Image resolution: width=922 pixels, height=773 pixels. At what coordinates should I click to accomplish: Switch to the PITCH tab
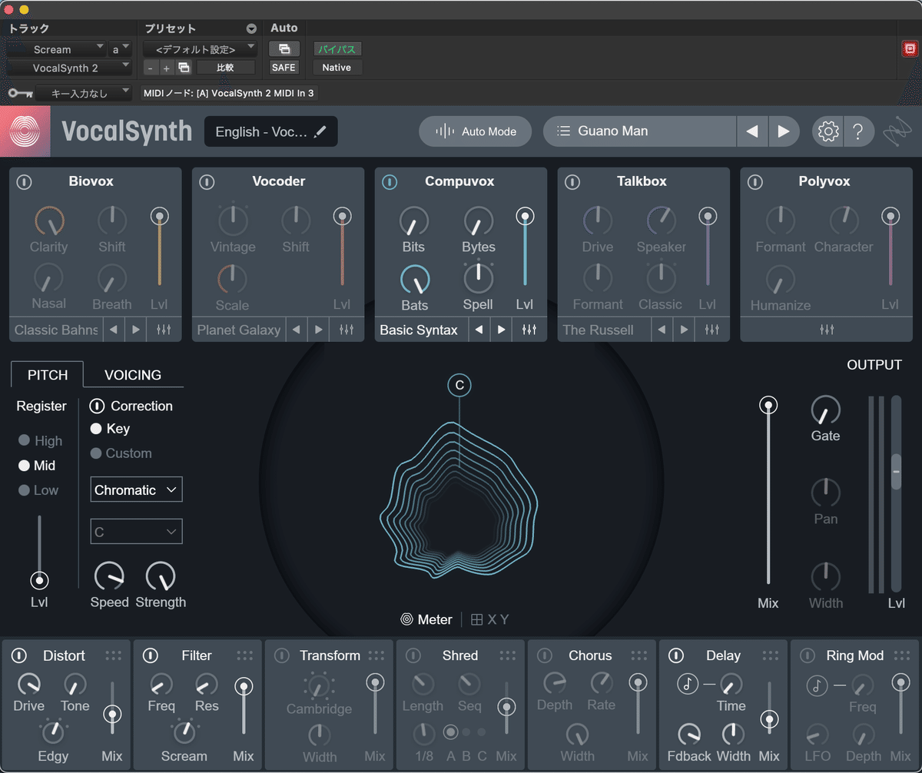(46, 375)
